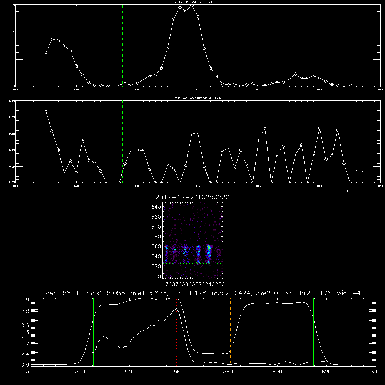Click the dusk plot y-axis label 0.15

pyautogui.click(x=12, y=134)
